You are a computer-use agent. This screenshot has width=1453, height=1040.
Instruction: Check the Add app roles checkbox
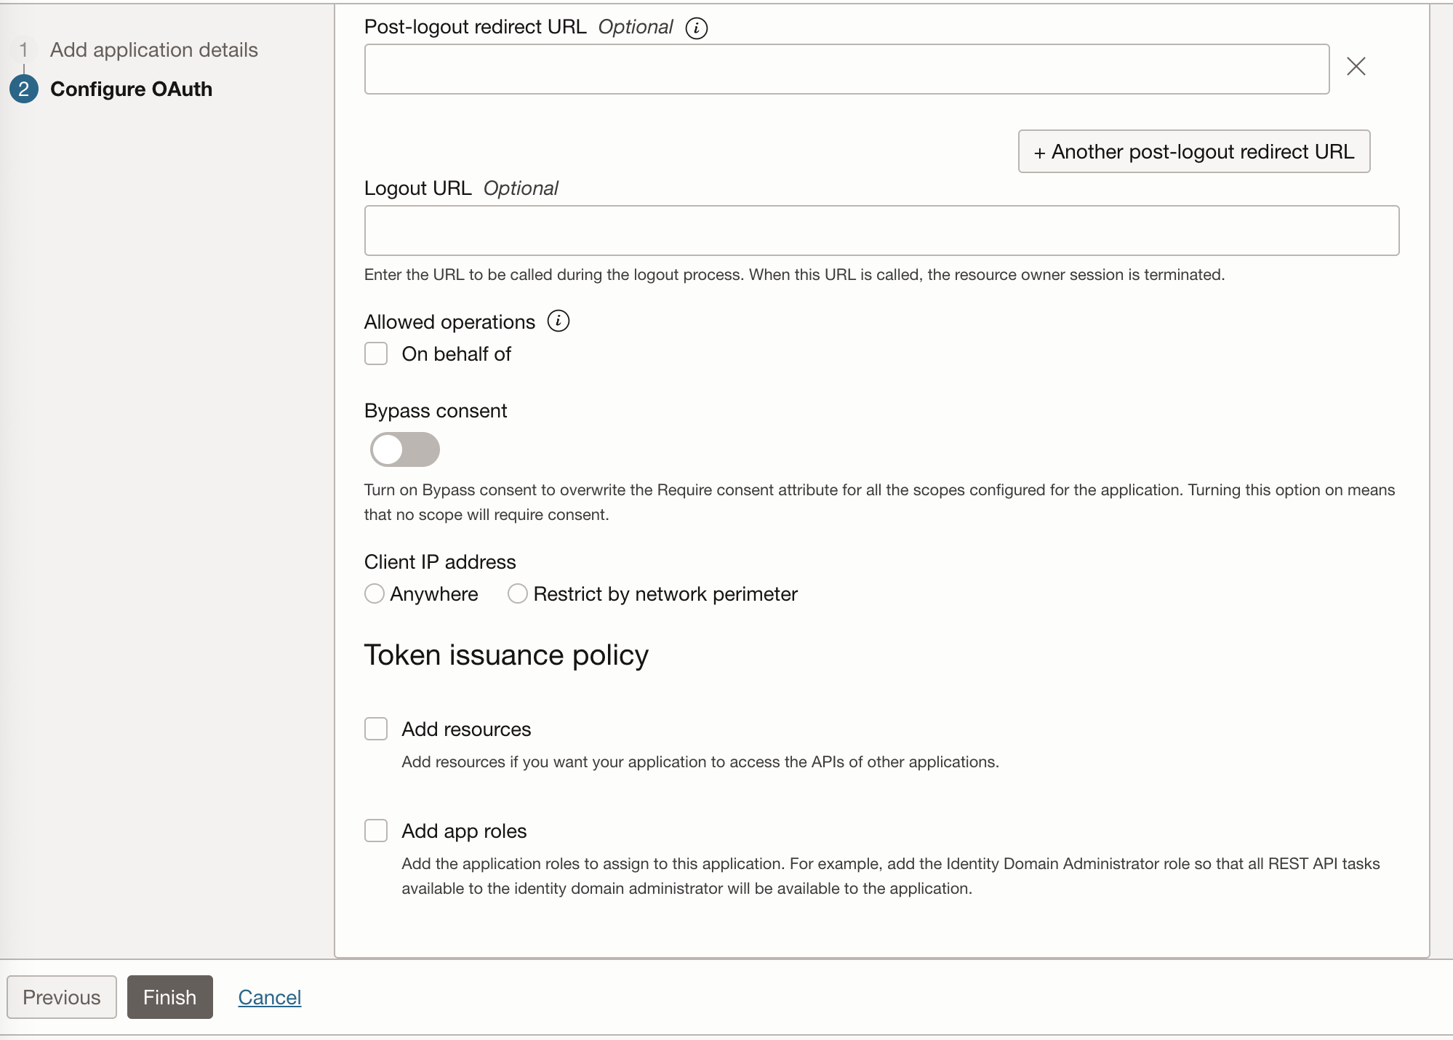tap(376, 831)
